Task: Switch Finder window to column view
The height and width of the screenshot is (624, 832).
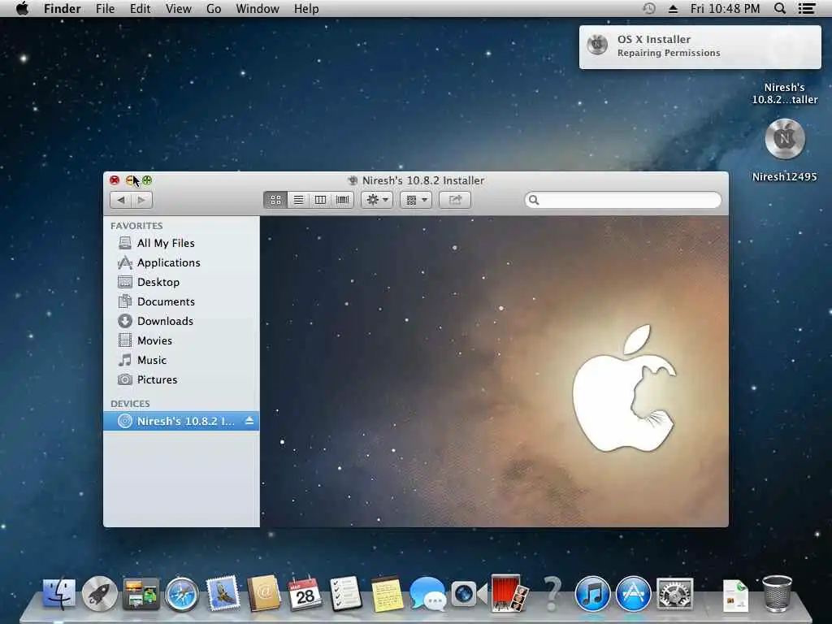Action: [320, 200]
